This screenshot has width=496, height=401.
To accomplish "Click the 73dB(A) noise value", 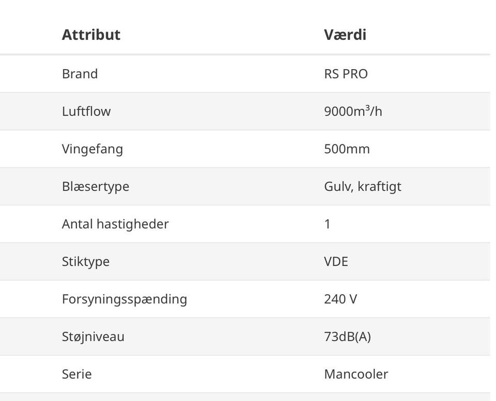I will [347, 336].
